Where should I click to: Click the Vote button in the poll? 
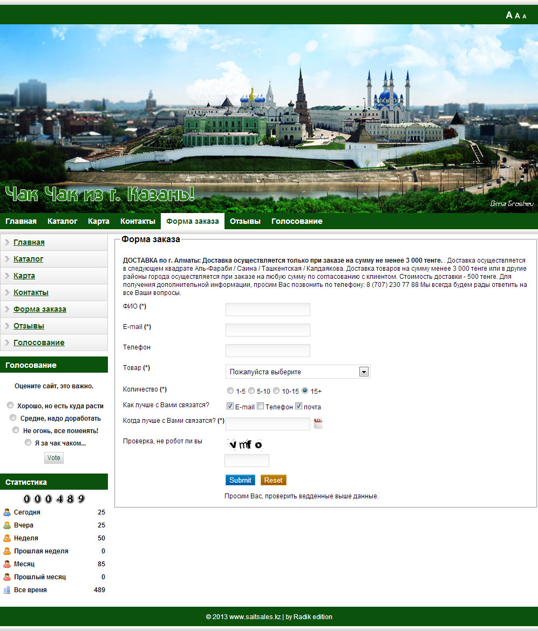[54, 457]
